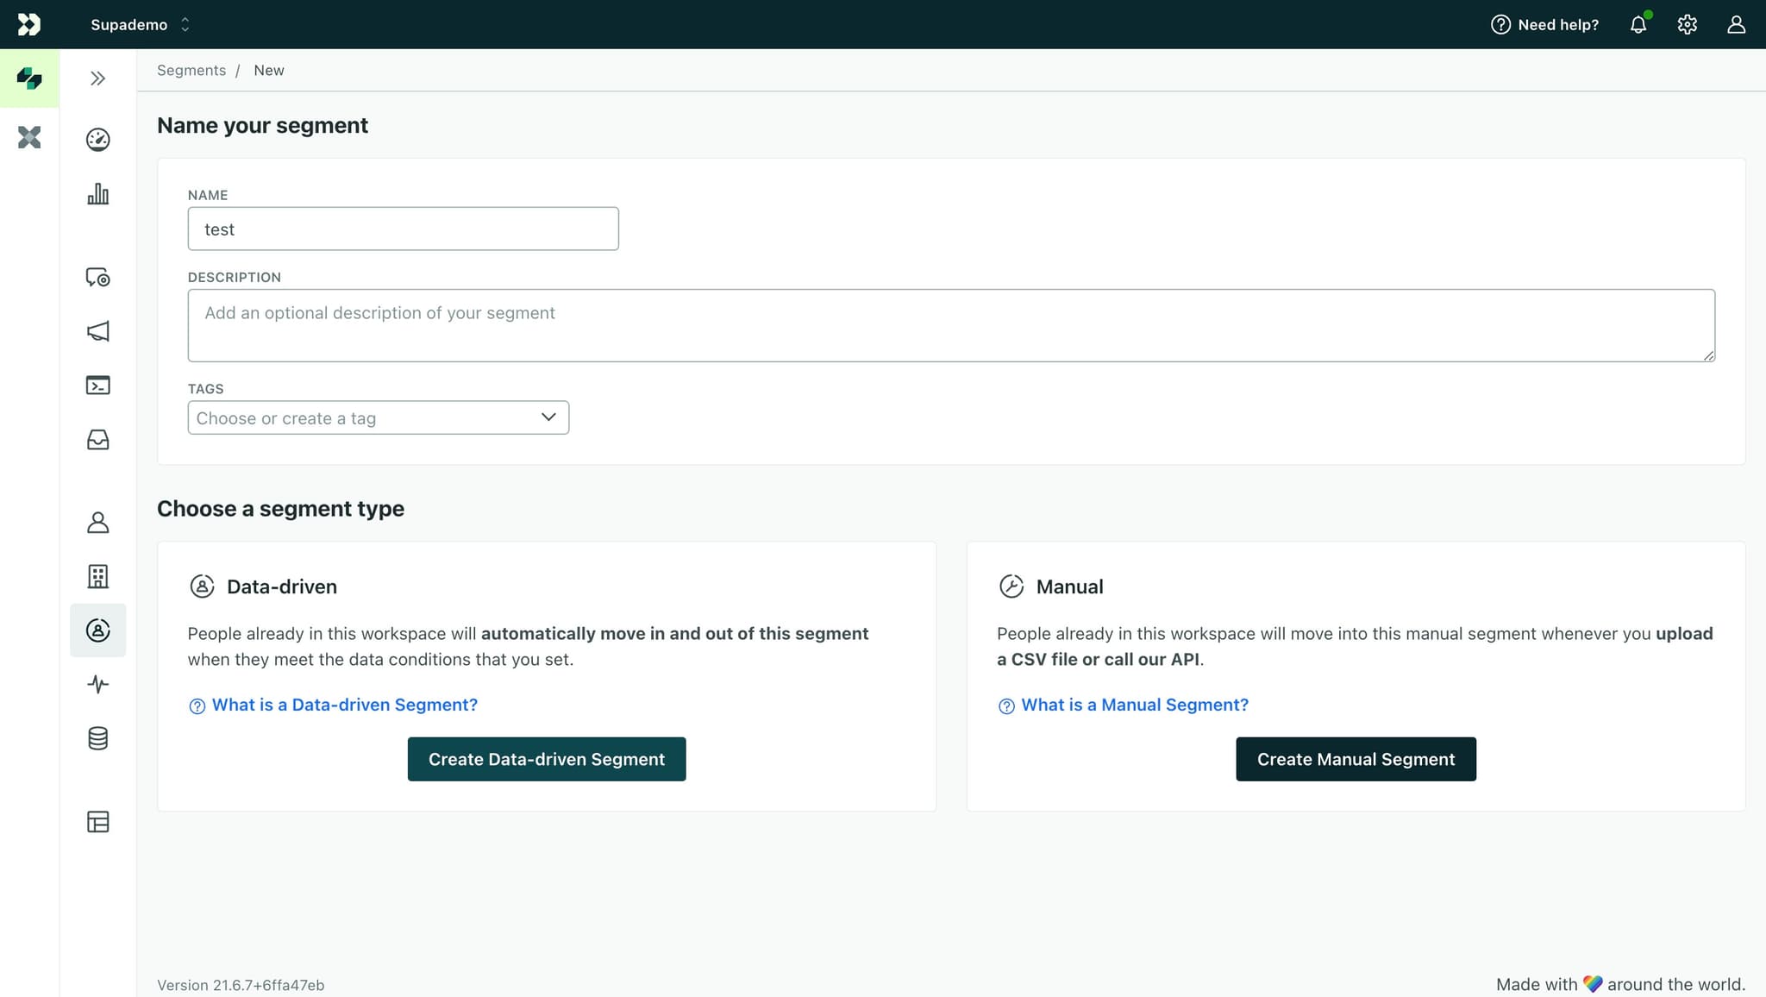Open the Collections table icon
This screenshot has height=997, width=1766.
(97, 821)
